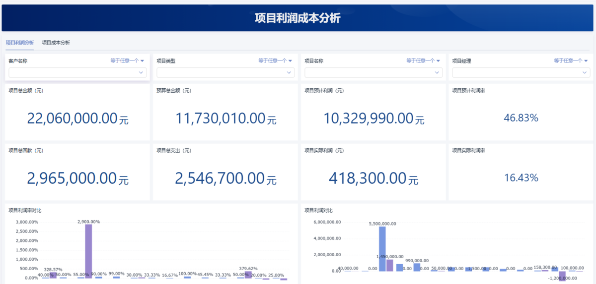Click the purple 1,450,000.00 bar
The image size is (596, 284).
click(390, 265)
